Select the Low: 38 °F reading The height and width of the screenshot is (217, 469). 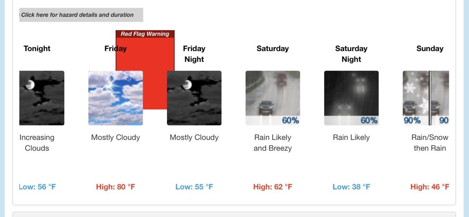[x=351, y=187]
